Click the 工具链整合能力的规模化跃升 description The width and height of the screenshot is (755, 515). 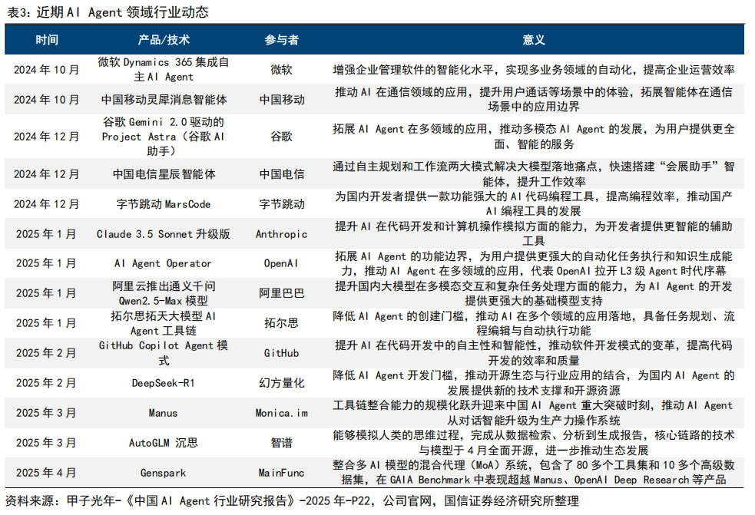click(534, 412)
